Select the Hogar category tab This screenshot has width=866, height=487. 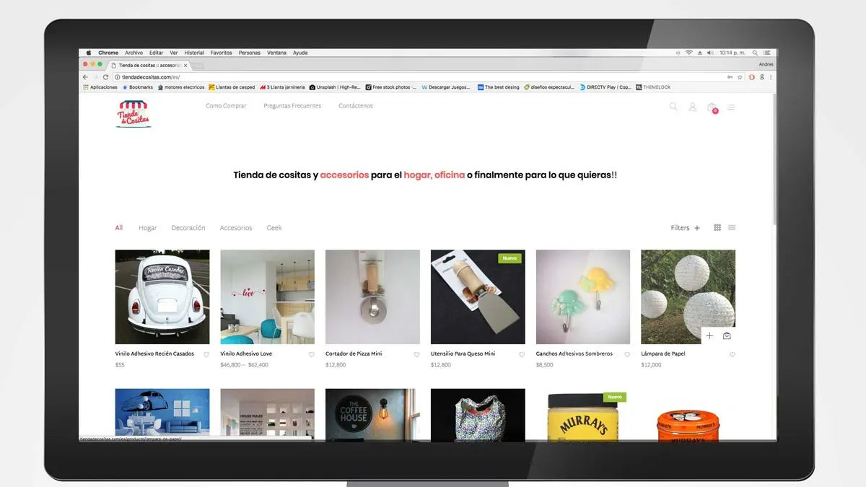148,228
